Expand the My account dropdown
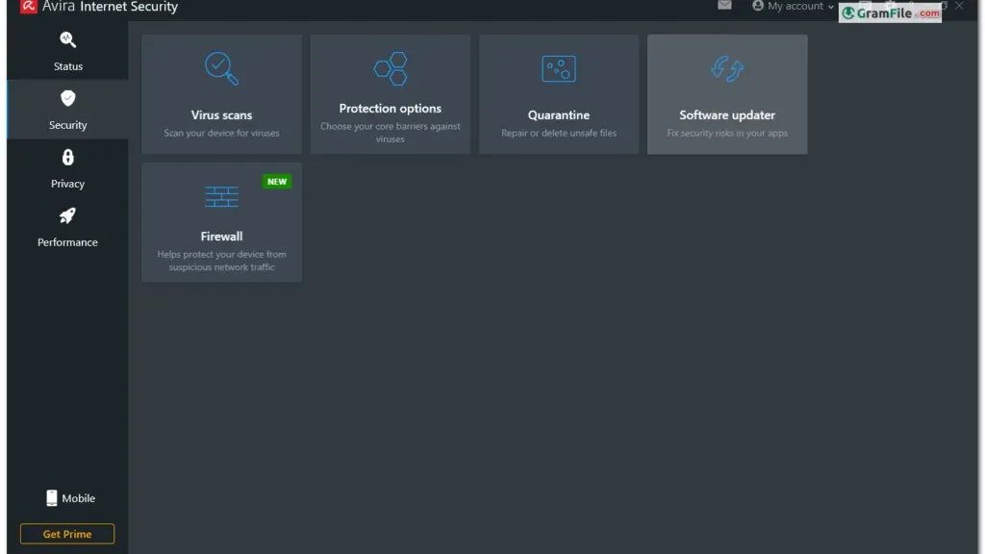 point(793,7)
